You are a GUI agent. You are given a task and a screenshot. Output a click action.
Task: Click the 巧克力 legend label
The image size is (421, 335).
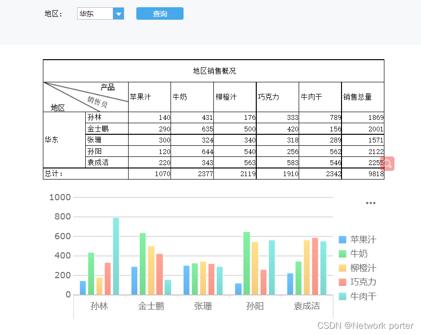[363, 282]
